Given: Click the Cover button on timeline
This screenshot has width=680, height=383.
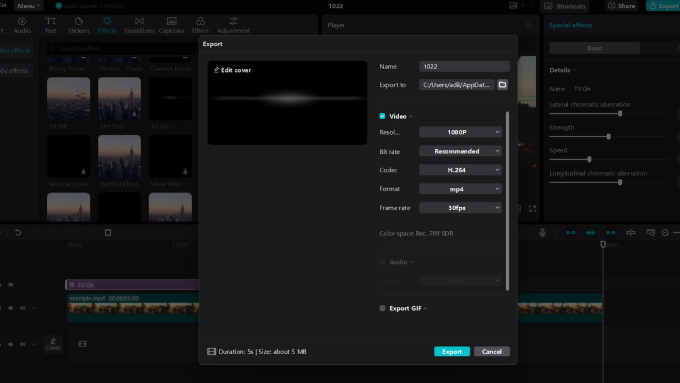Looking at the screenshot, I should coord(53,344).
